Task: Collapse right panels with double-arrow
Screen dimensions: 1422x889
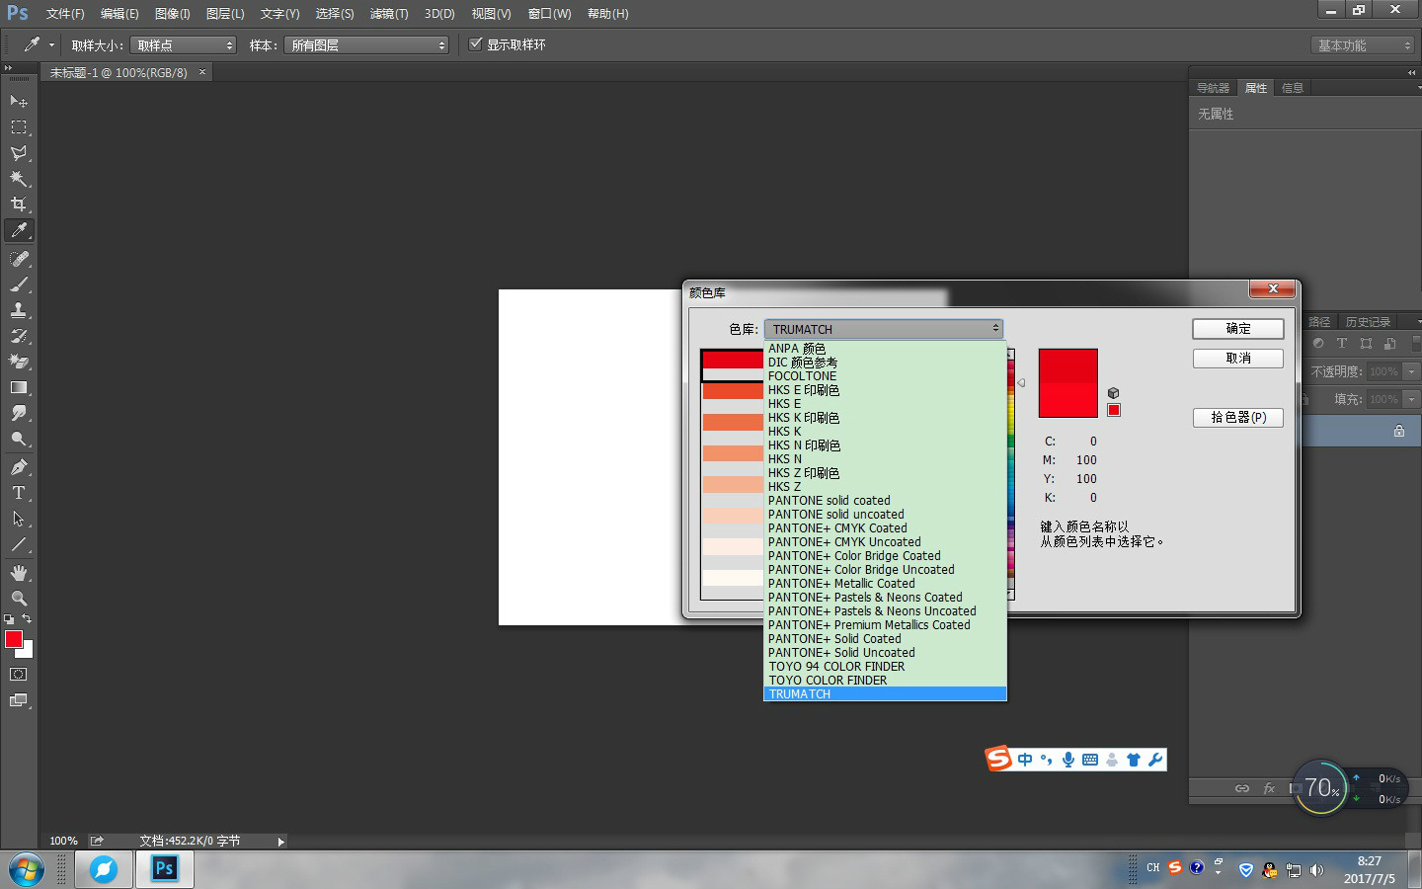Action: pyautogui.click(x=1411, y=73)
